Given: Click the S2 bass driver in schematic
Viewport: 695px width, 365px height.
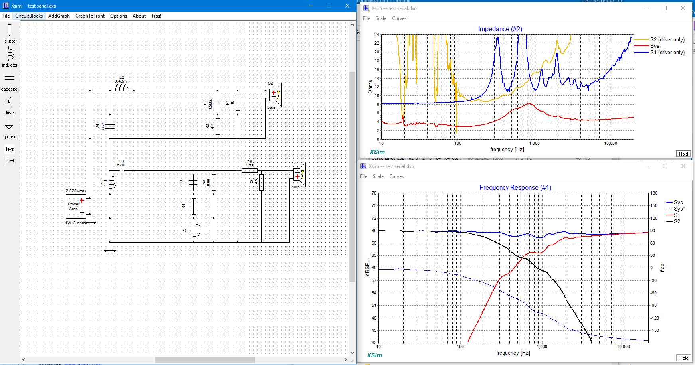Looking at the screenshot, I should [x=275, y=95].
